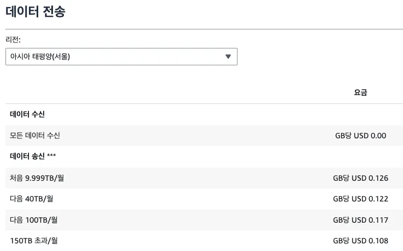Select the 데이터 송신 *** section header

coord(33,156)
